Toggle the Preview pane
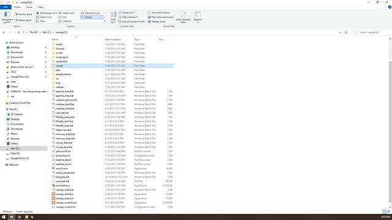392x220 pixels. [23, 14]
